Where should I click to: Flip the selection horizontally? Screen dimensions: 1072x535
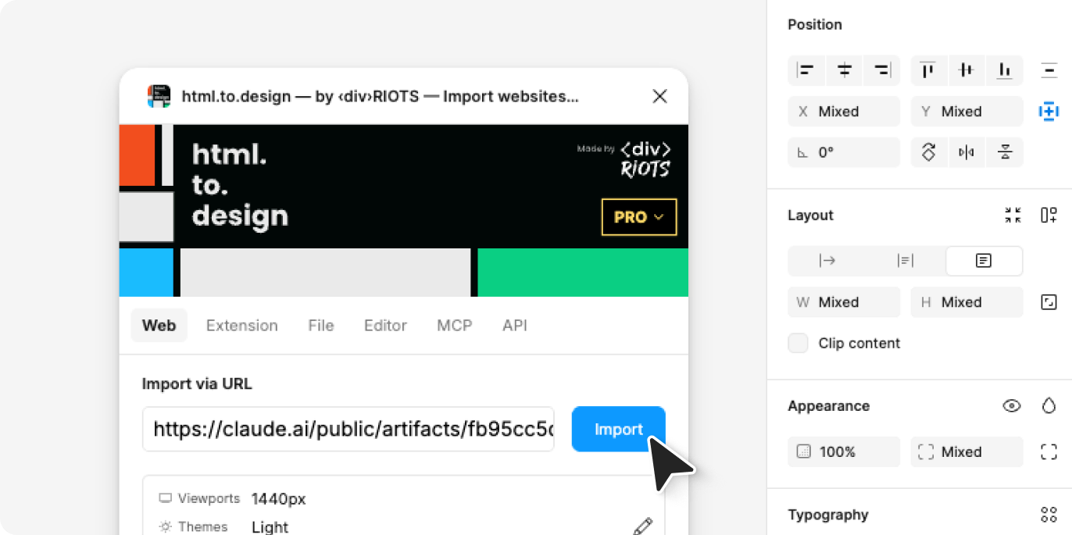967,152
